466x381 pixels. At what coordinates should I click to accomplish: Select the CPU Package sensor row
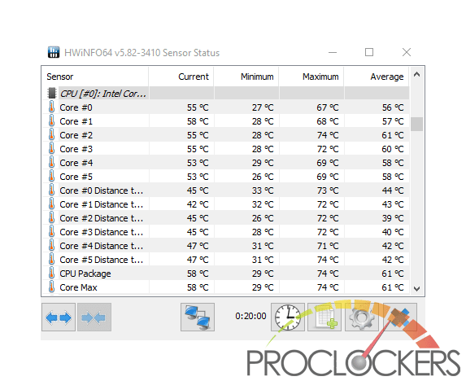(225, 274)
